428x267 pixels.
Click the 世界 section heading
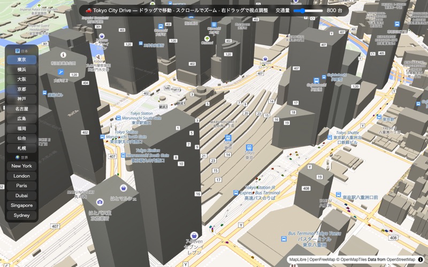pyautogui.click(x=21, y=158)
